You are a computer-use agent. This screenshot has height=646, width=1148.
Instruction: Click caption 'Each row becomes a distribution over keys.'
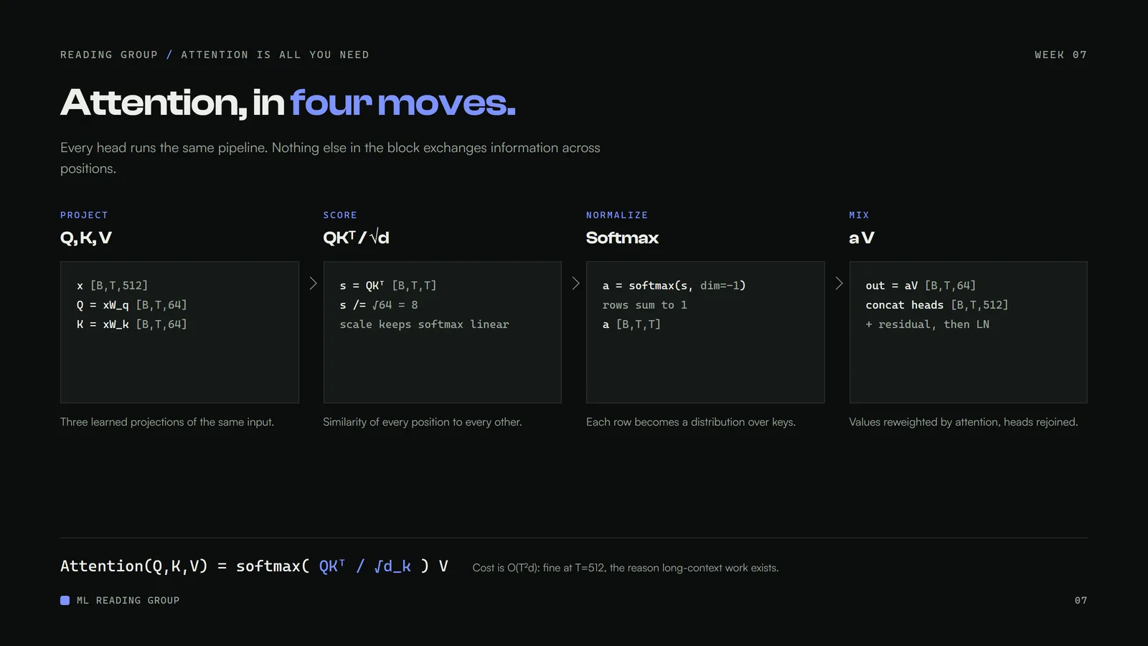691,422
